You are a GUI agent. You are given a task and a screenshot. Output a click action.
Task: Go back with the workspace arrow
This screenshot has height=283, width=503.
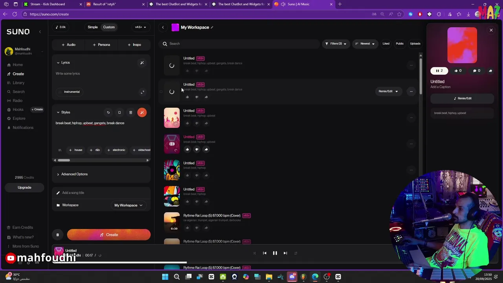163,28
